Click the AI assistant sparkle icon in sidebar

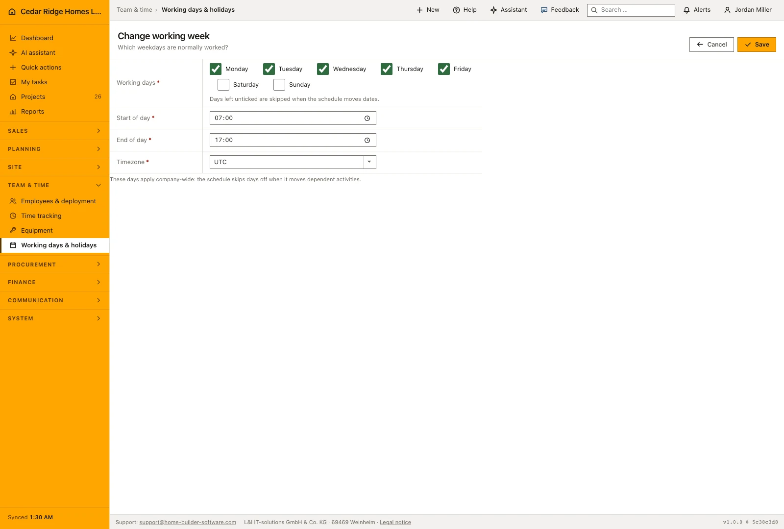pos(13,53)
